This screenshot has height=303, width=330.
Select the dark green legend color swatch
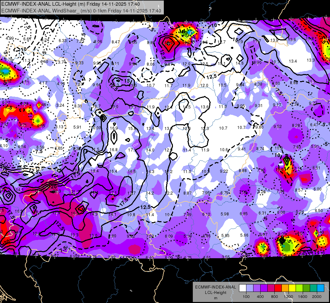[306, 288]
